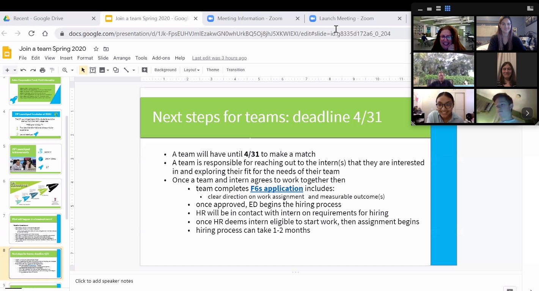Select slide 6 thumbnail in filmstrip
The image size is (539, 291).
pyautogui.click(x=35, y=194)
